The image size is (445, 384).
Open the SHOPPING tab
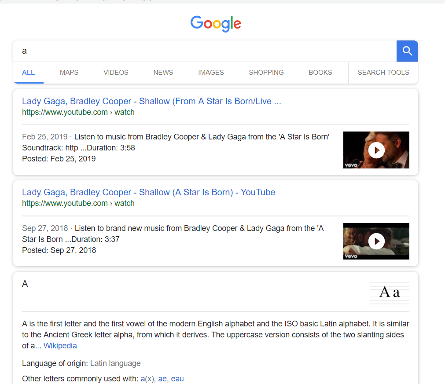click(266, 73)
